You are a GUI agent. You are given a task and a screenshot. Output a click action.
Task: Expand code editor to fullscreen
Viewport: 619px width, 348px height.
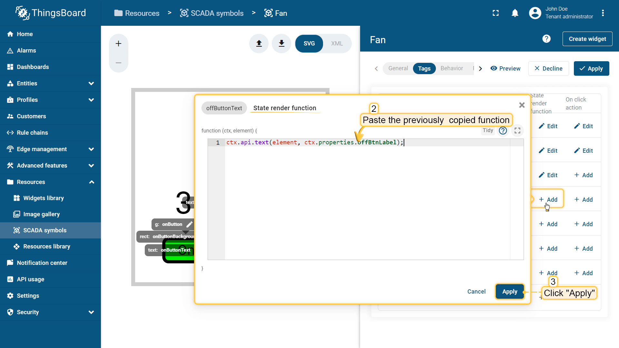point(517,130)
